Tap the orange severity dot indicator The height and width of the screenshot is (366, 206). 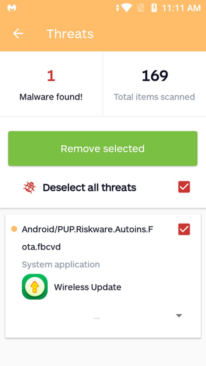pyautogui.click(x=14, y=229)
